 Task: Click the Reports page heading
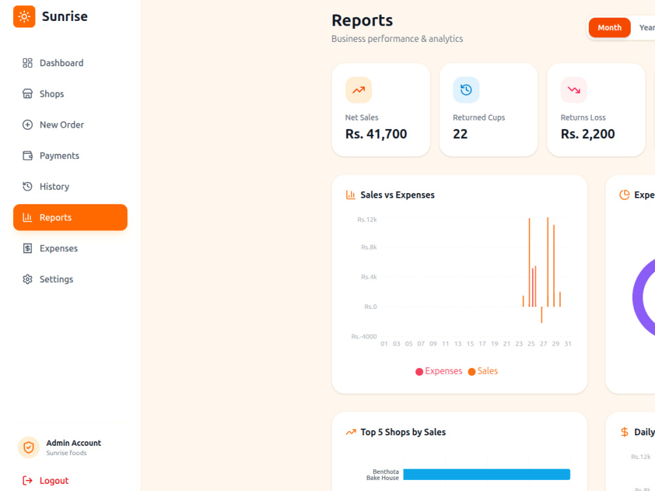pyautogui.click(x=362, y=20)
